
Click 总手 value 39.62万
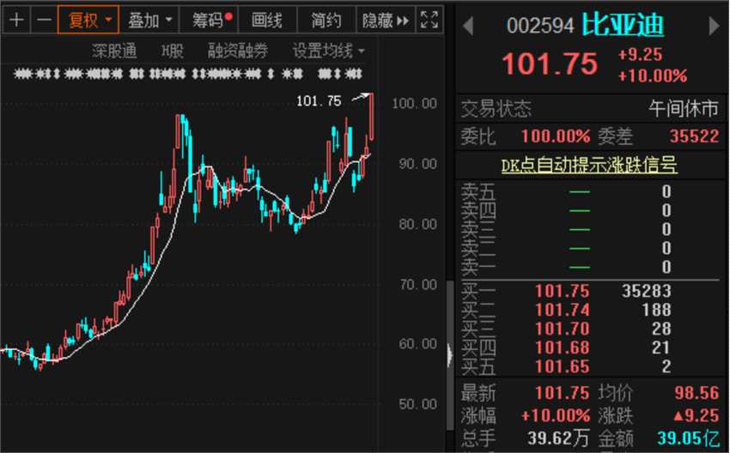[558, 438]
